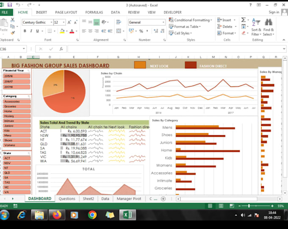Toggle the Mens category slicer item

(17, 135)
